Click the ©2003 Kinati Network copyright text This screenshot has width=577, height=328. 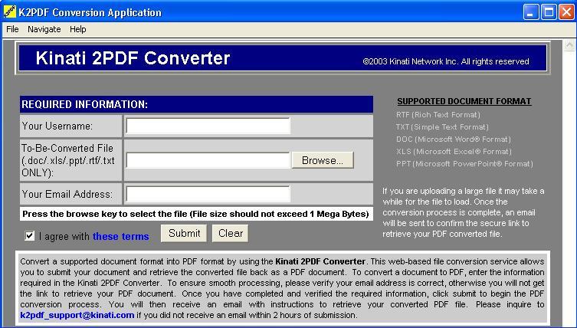pos(446,61)
